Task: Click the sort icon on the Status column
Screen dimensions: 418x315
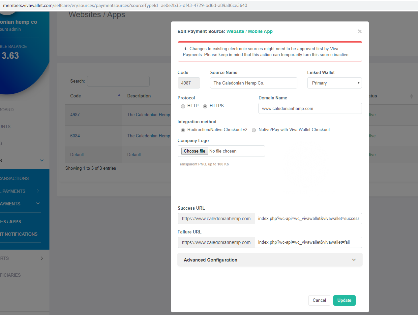Action: click(x=411, y=96)
